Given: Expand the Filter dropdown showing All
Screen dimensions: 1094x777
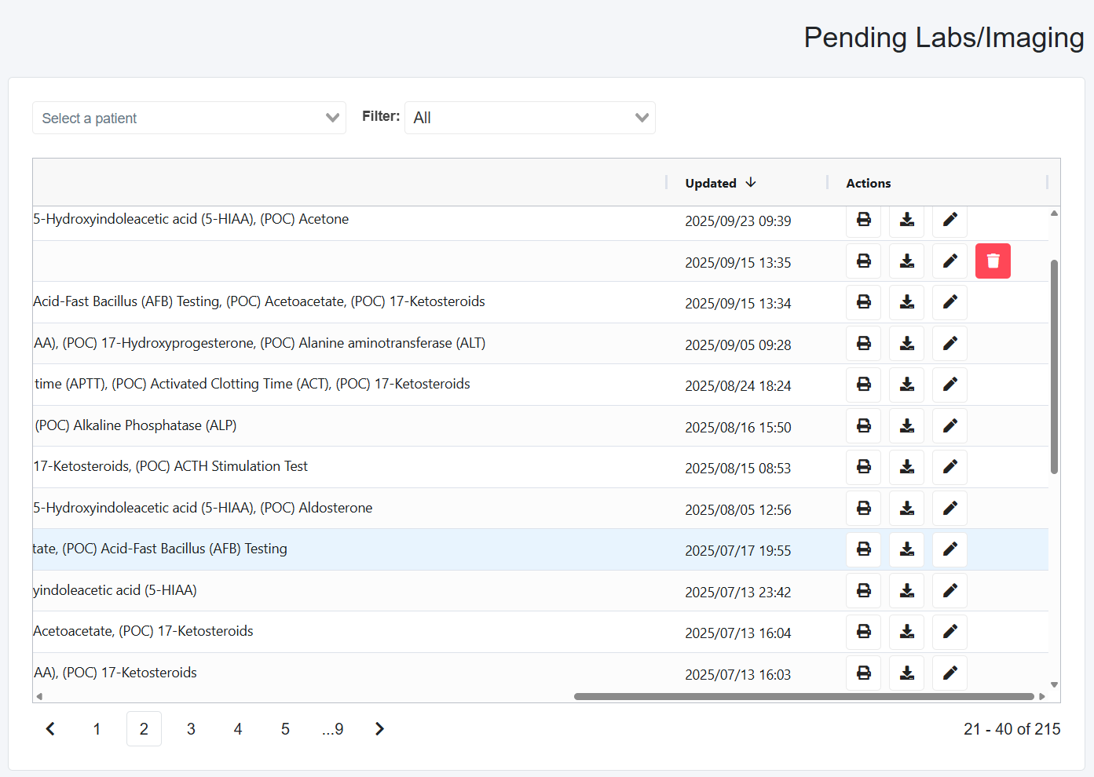Looking at the screenshot, I should pos(529,118).
